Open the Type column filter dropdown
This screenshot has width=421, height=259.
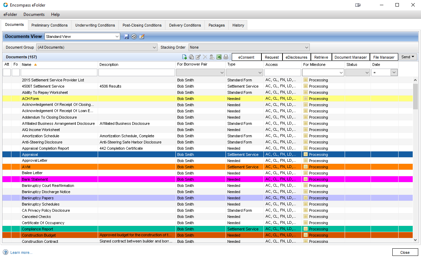pyautogui.click(x=259, y=72)
